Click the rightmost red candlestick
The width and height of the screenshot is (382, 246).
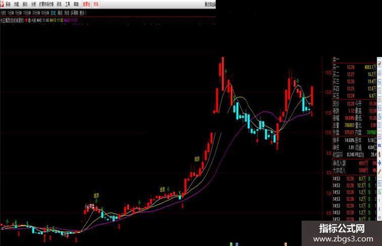tap(312, 96)
